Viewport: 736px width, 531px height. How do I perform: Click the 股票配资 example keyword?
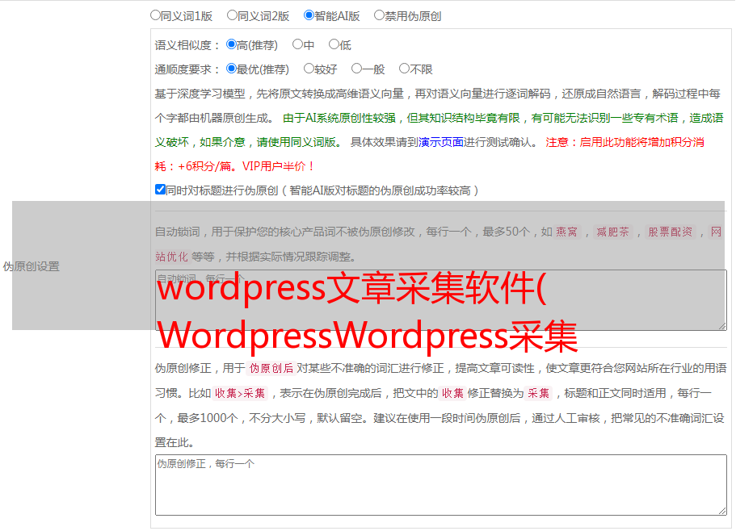click(670, 232)
